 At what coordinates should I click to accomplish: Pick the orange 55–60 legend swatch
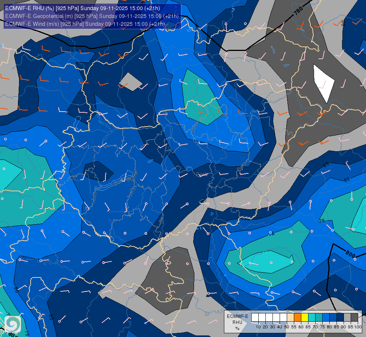click(x=298, y=318)
